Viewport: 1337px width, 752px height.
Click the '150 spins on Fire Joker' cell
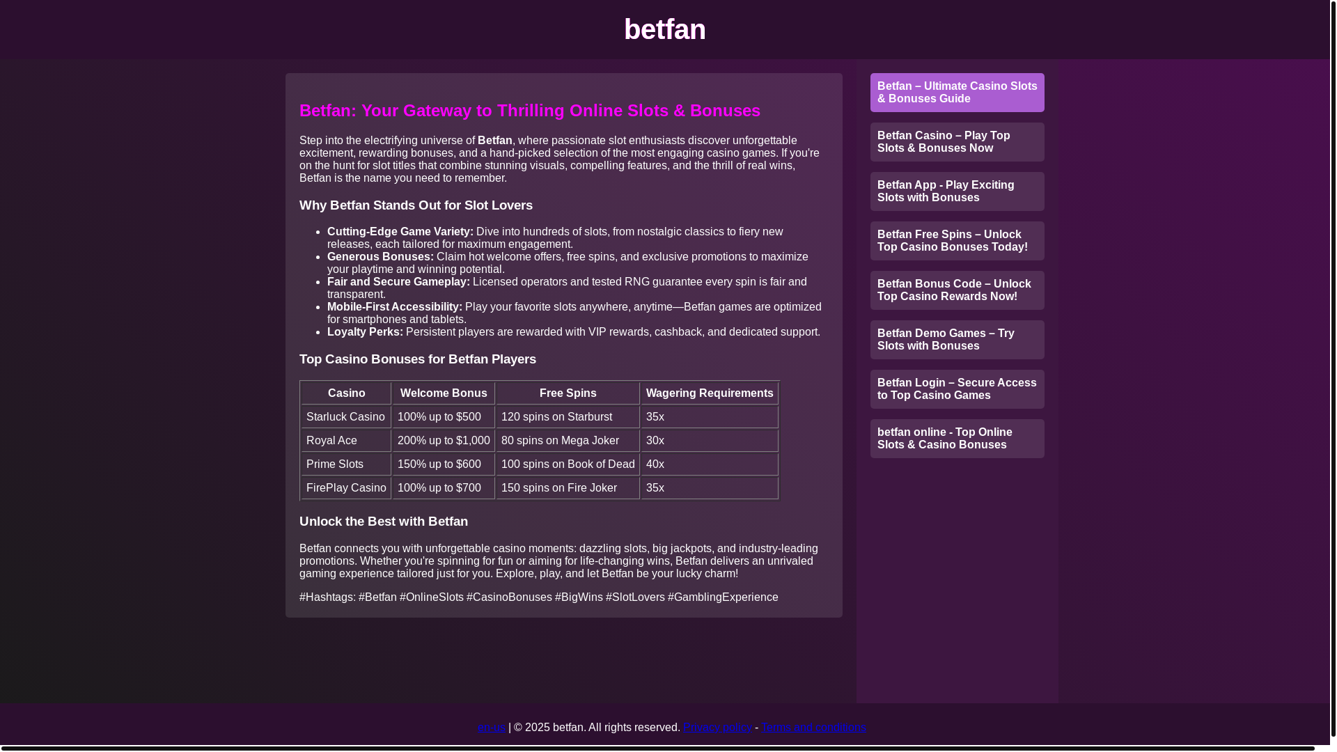tap(568, 488)
